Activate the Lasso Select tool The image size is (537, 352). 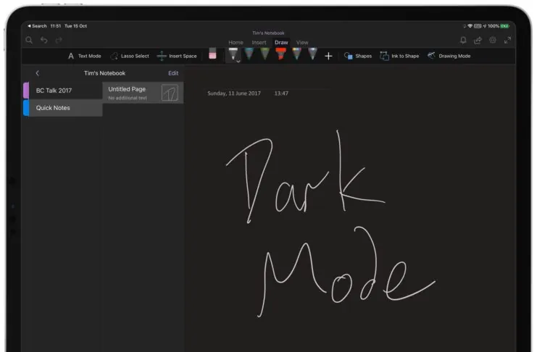(130, 56)
